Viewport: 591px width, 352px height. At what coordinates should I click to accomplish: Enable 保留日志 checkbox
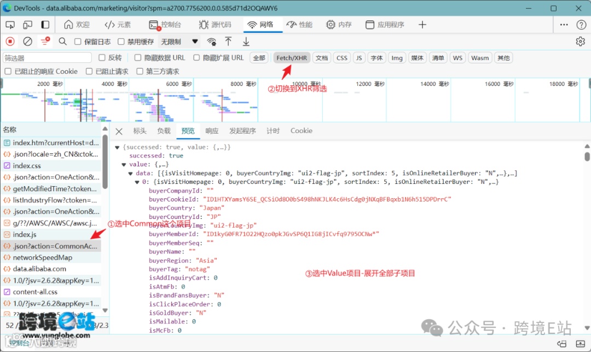[78, 42]
